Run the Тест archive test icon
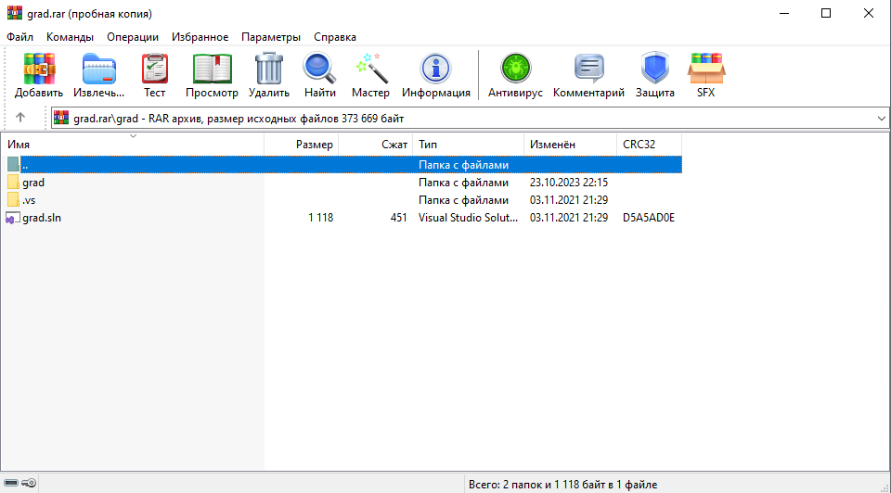Image resolution: width=891 pixels, height=493 pixels. (x=154, y=70)
